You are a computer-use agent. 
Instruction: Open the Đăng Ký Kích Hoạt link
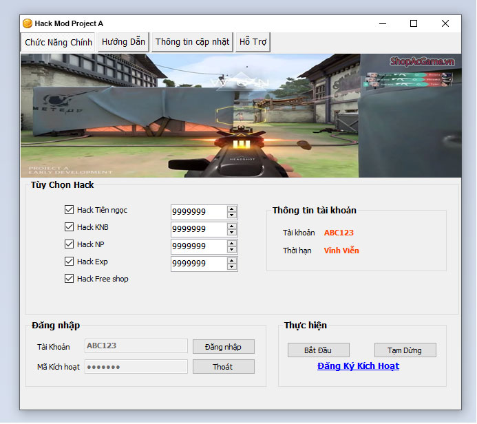click(358, 366)
